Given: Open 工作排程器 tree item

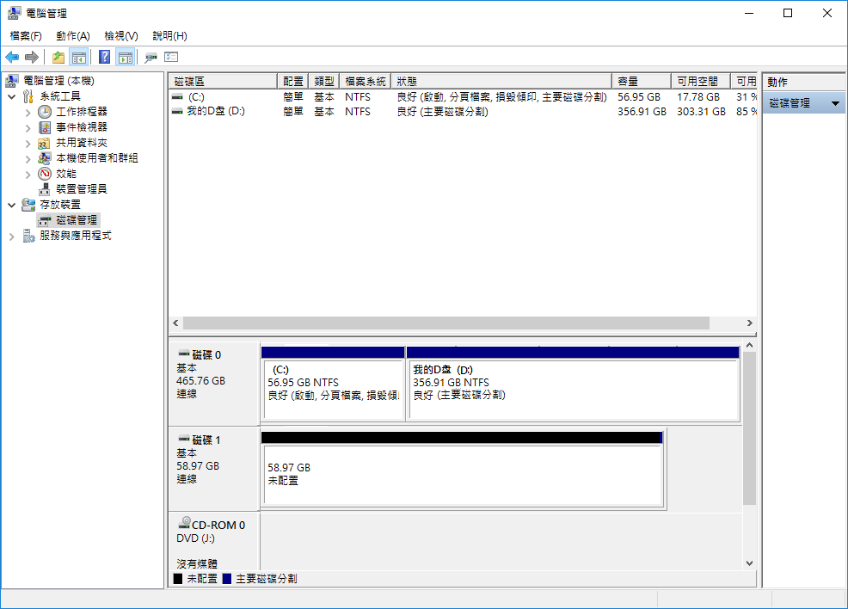Looking at the screenshot, I should [82, 112].
